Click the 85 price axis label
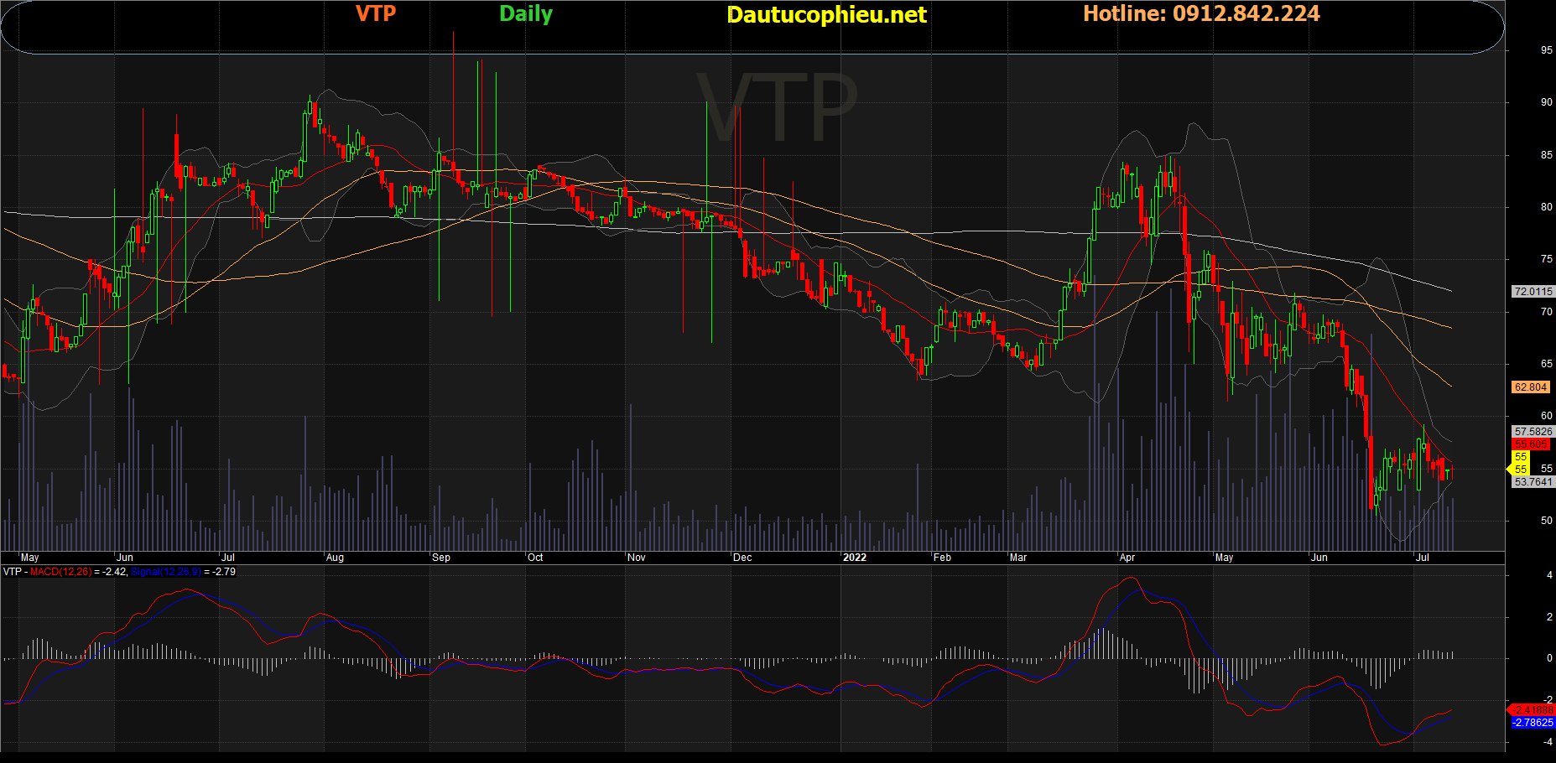 pos(1546,155)
